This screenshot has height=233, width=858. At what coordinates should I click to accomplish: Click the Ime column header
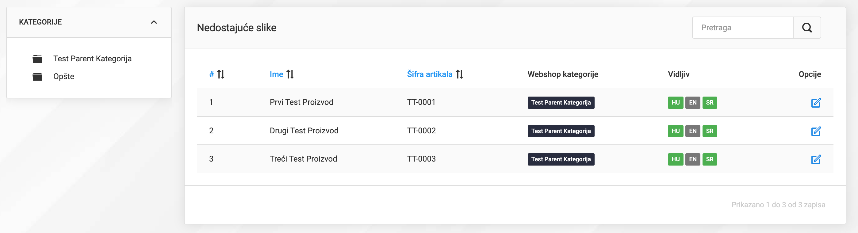pyautogui.click(x=277, y=74)
